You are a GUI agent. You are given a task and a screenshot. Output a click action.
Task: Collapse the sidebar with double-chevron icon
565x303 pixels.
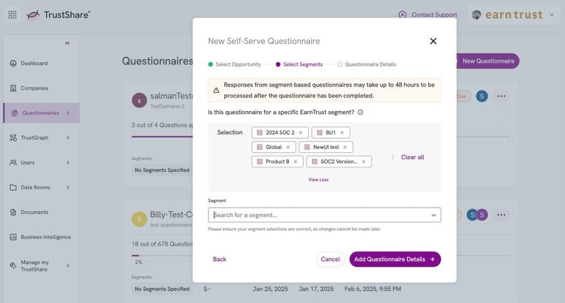point(67,43)
